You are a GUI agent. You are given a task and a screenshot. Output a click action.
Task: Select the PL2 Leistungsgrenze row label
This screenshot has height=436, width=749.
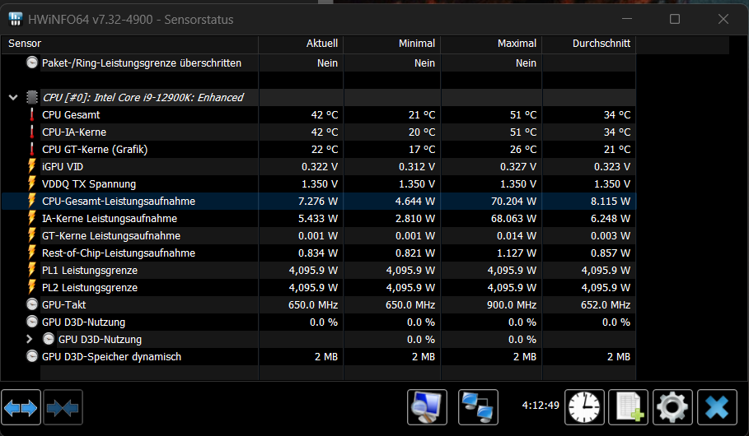pos(90,288)
